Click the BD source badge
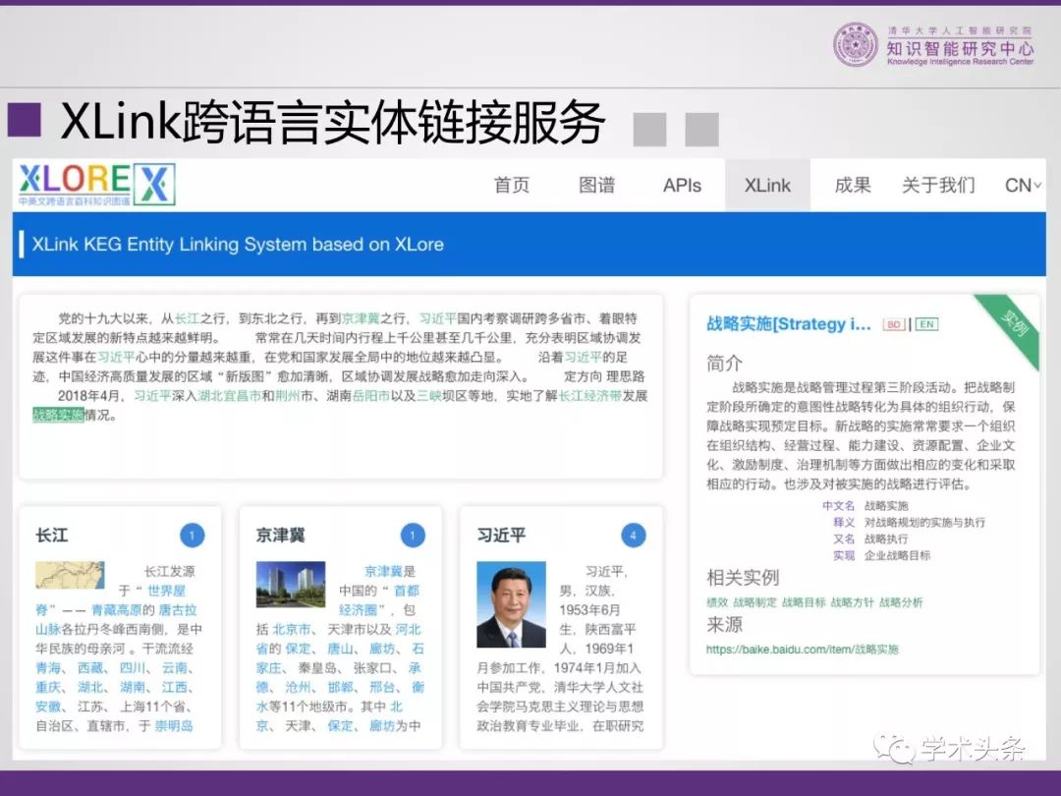1061x796 pixels. click(x=894, y=324)
